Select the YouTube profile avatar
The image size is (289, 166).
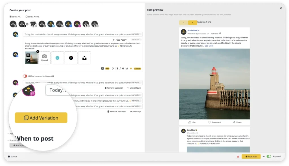coord(60,24)
